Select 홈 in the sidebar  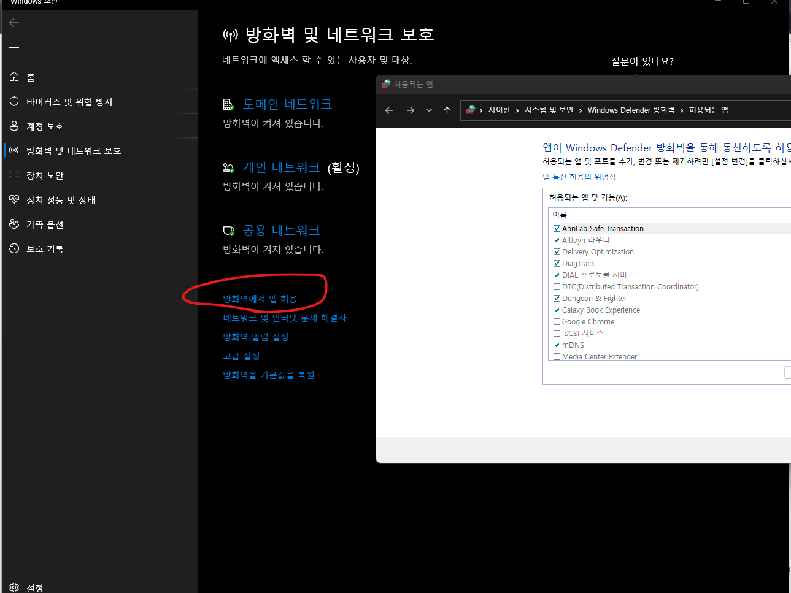click(x=100, y=77)
